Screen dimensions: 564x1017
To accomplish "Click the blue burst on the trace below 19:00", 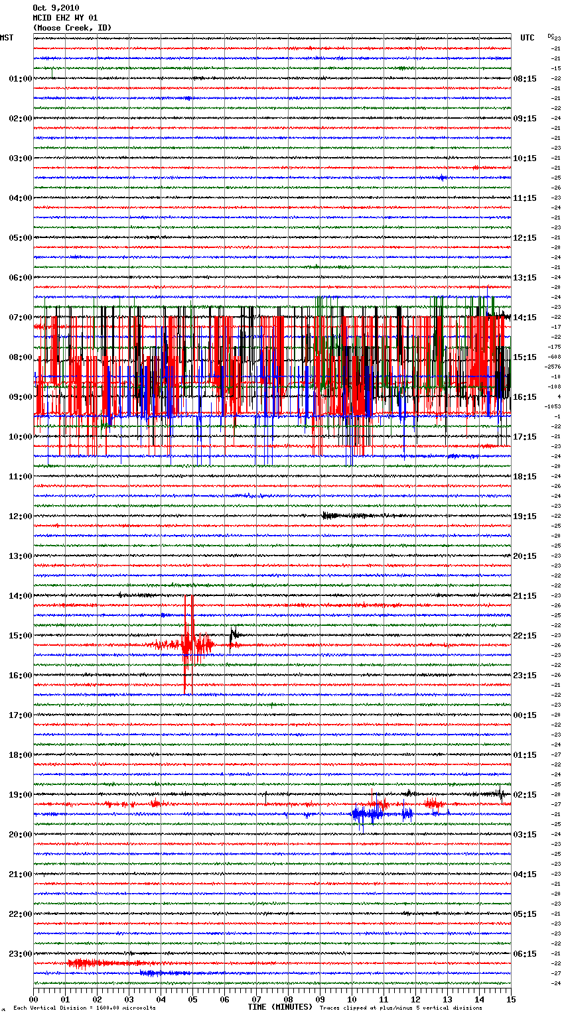I will pos(369,813).
